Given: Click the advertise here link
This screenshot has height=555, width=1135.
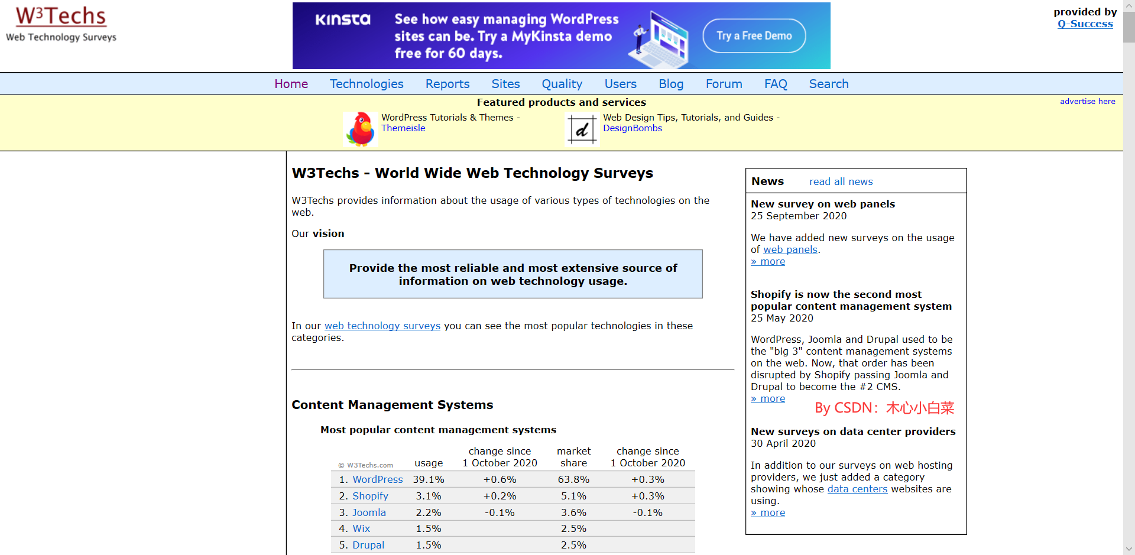Looking at the screenshot, I should click(1087, 101).
